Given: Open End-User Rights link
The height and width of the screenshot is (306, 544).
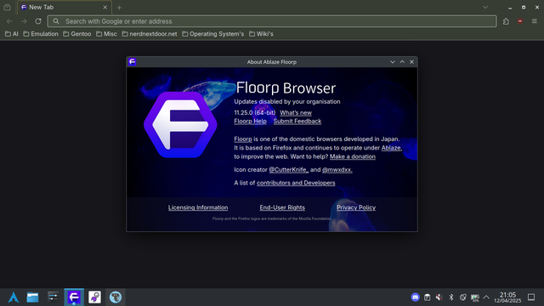Looking at the screenshot, I should coord(282,207).
